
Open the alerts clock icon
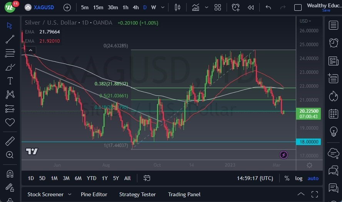[x=334, y=43]
